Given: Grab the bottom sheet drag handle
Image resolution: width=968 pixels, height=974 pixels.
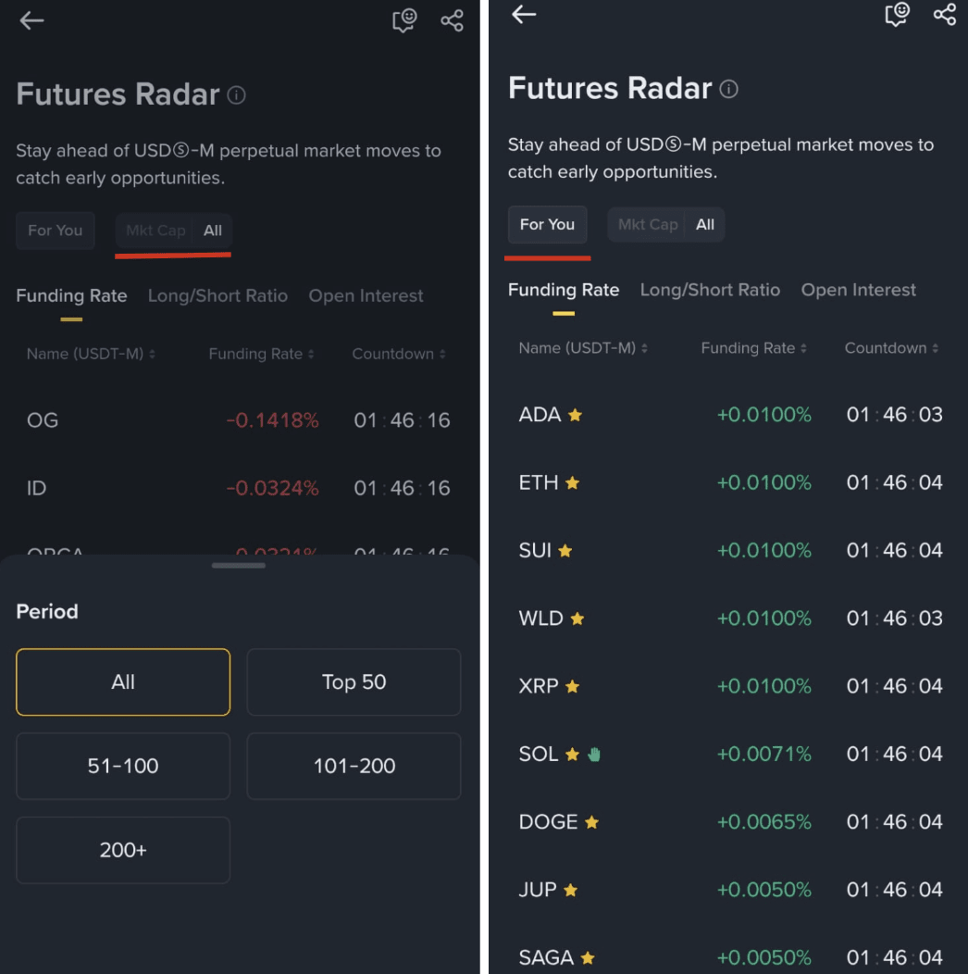Looking at the screenshot, I should click(239, 566).
